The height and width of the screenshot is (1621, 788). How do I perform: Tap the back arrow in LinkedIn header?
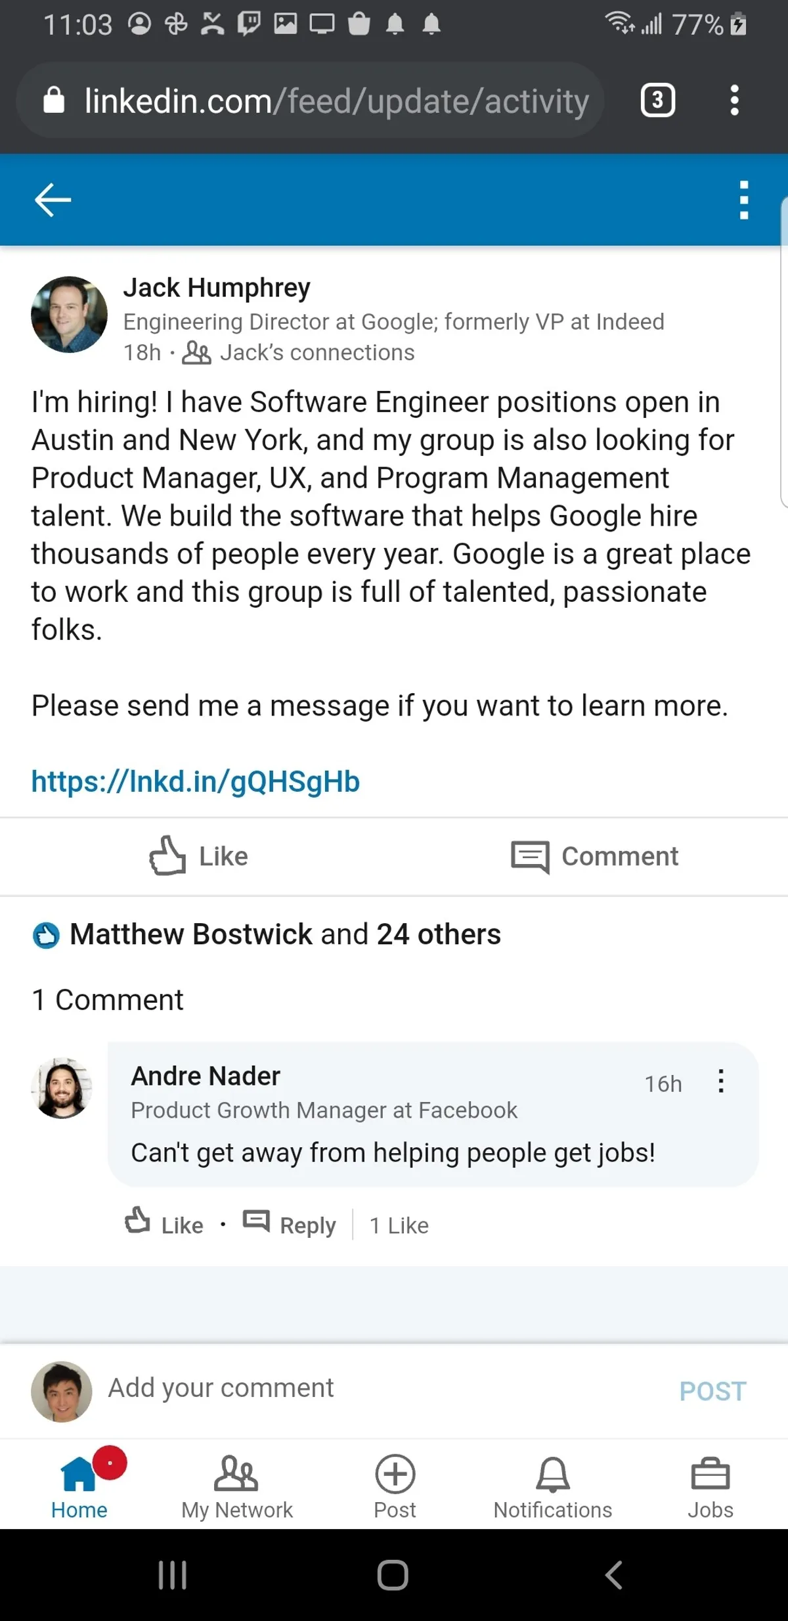click(53, 200)
